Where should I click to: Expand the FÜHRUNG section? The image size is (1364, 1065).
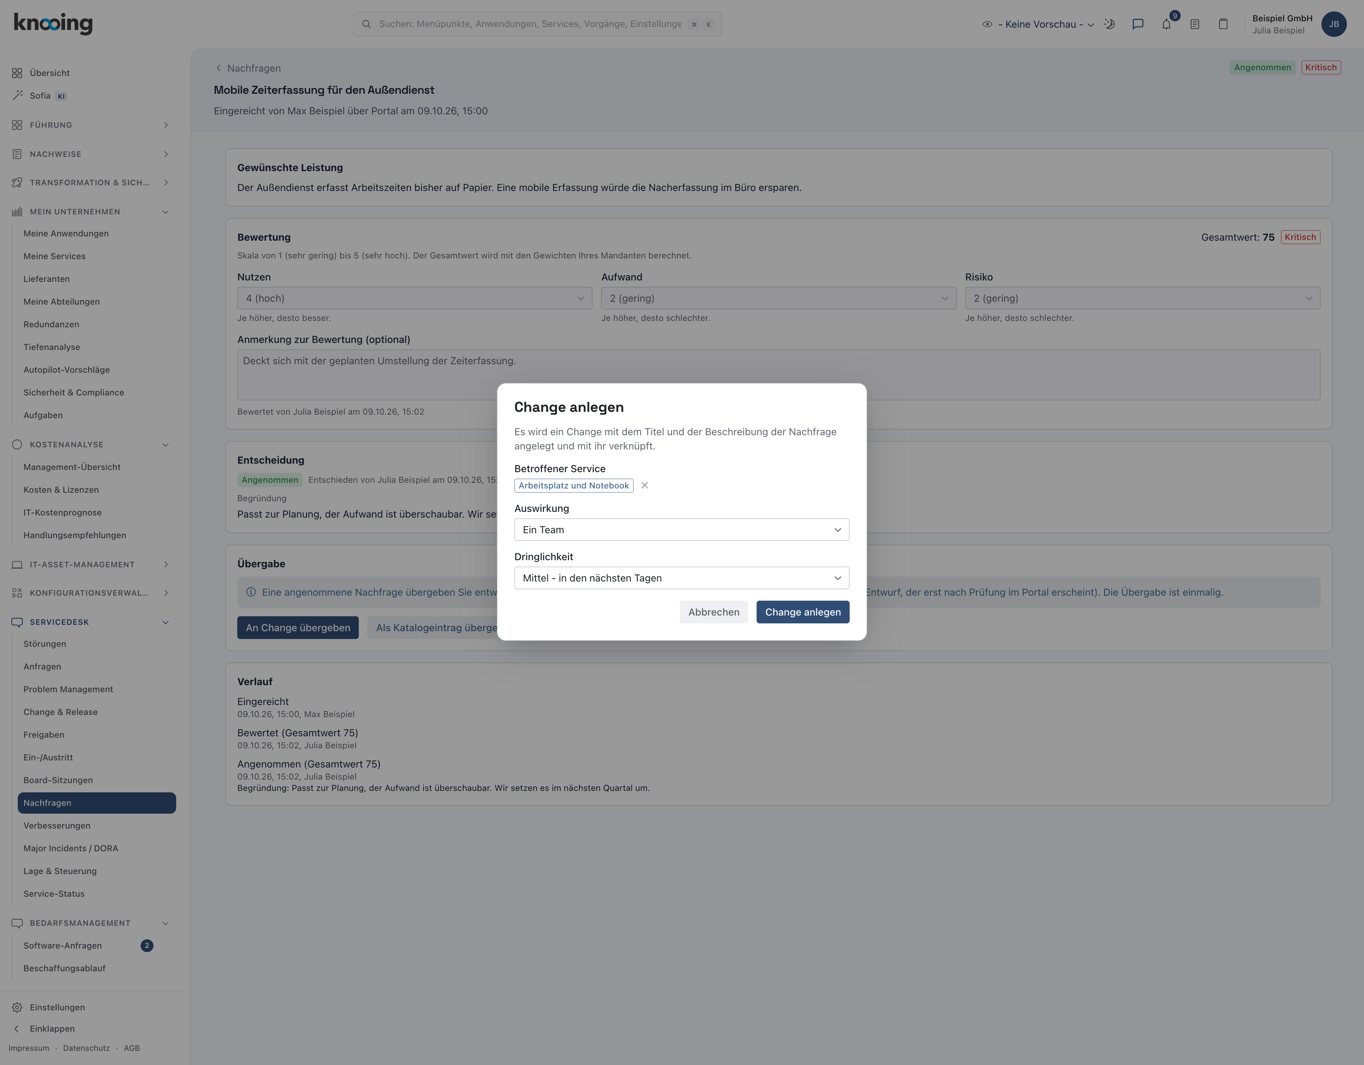91,125
